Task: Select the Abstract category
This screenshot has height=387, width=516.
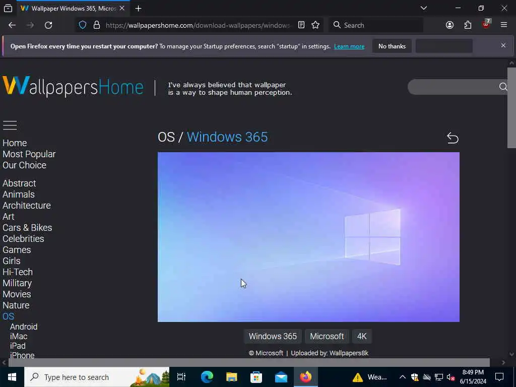Action: [19, 183]
